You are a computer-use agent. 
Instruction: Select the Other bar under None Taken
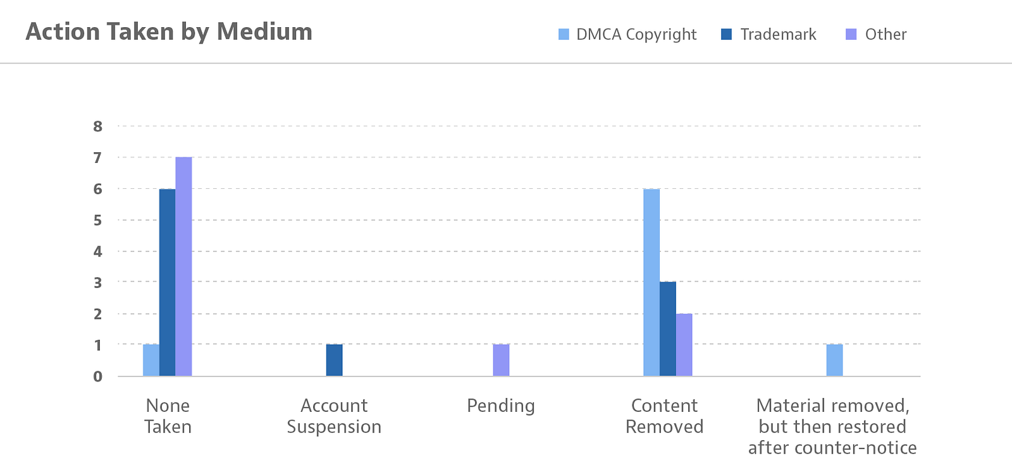183,267
